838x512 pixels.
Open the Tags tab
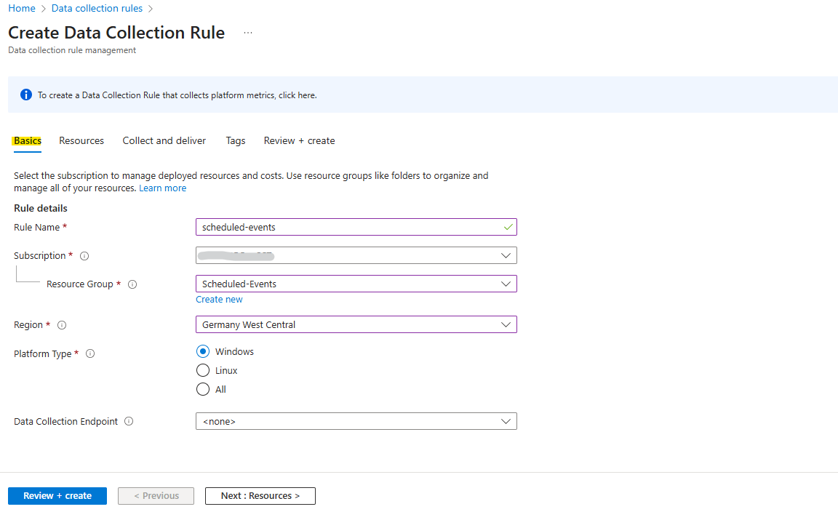pyautogui.click(x=235, y=140)
